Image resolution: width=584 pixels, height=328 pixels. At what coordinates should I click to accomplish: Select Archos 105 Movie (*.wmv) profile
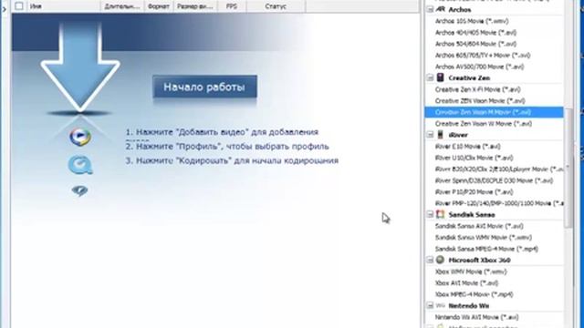click(472, 21)
